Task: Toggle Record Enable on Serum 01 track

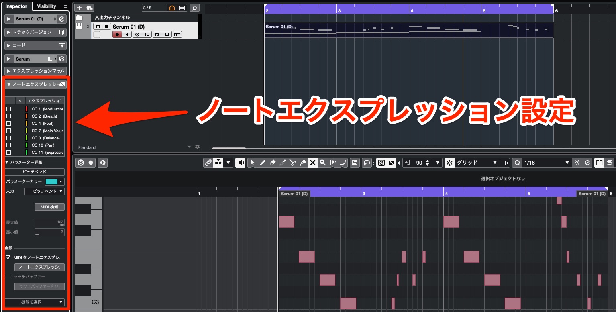Action: [x=117, y=35]
